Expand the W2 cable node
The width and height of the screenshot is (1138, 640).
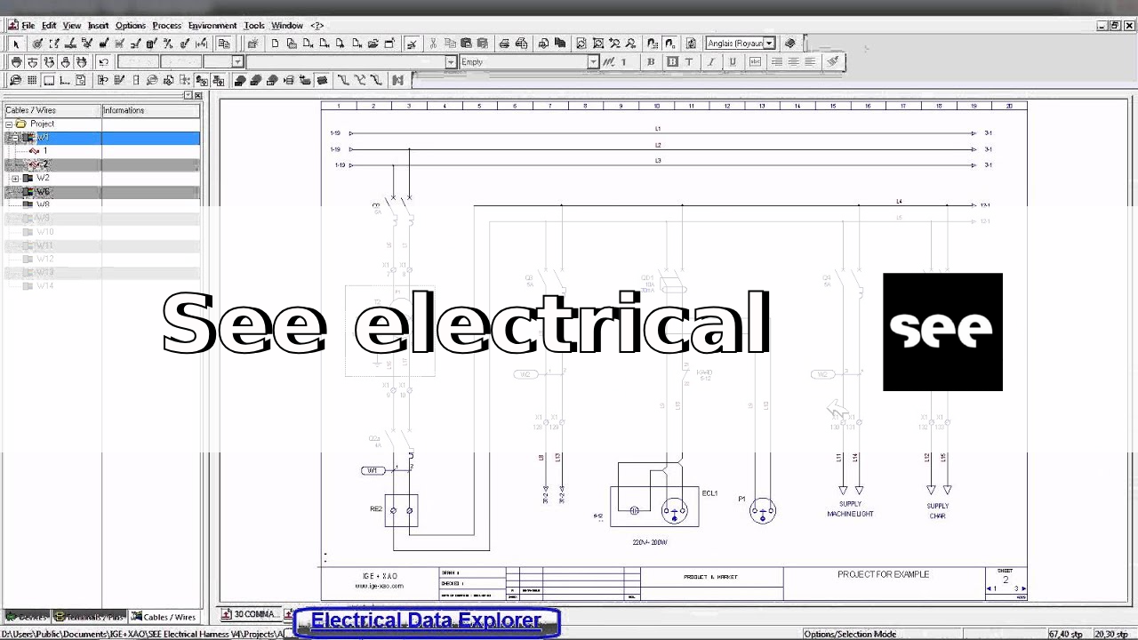tap(15, 179)
